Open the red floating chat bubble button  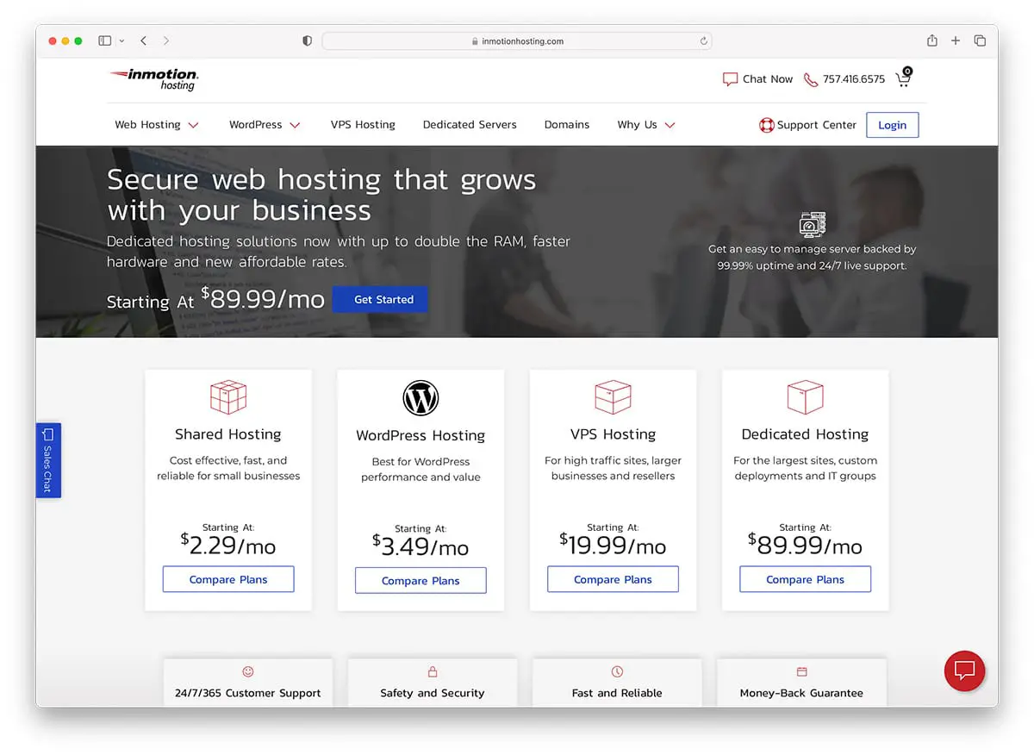(964, 671)
